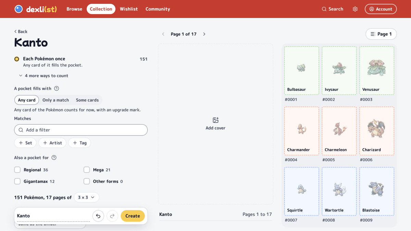This screenshot has width=411, height=231.
Task: Open the Collection tab
Action: pos(101,9)
